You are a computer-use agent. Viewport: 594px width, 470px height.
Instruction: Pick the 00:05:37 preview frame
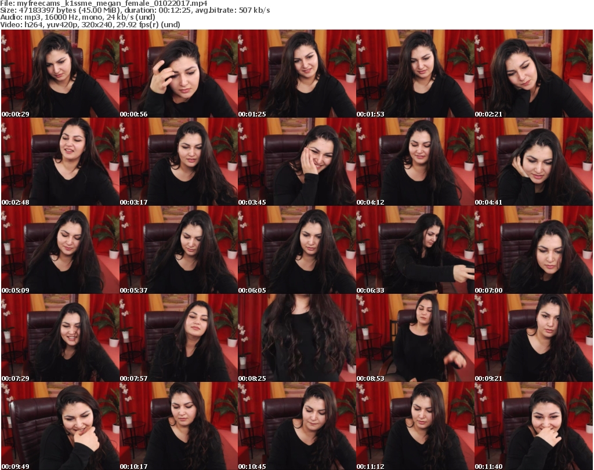179,250
